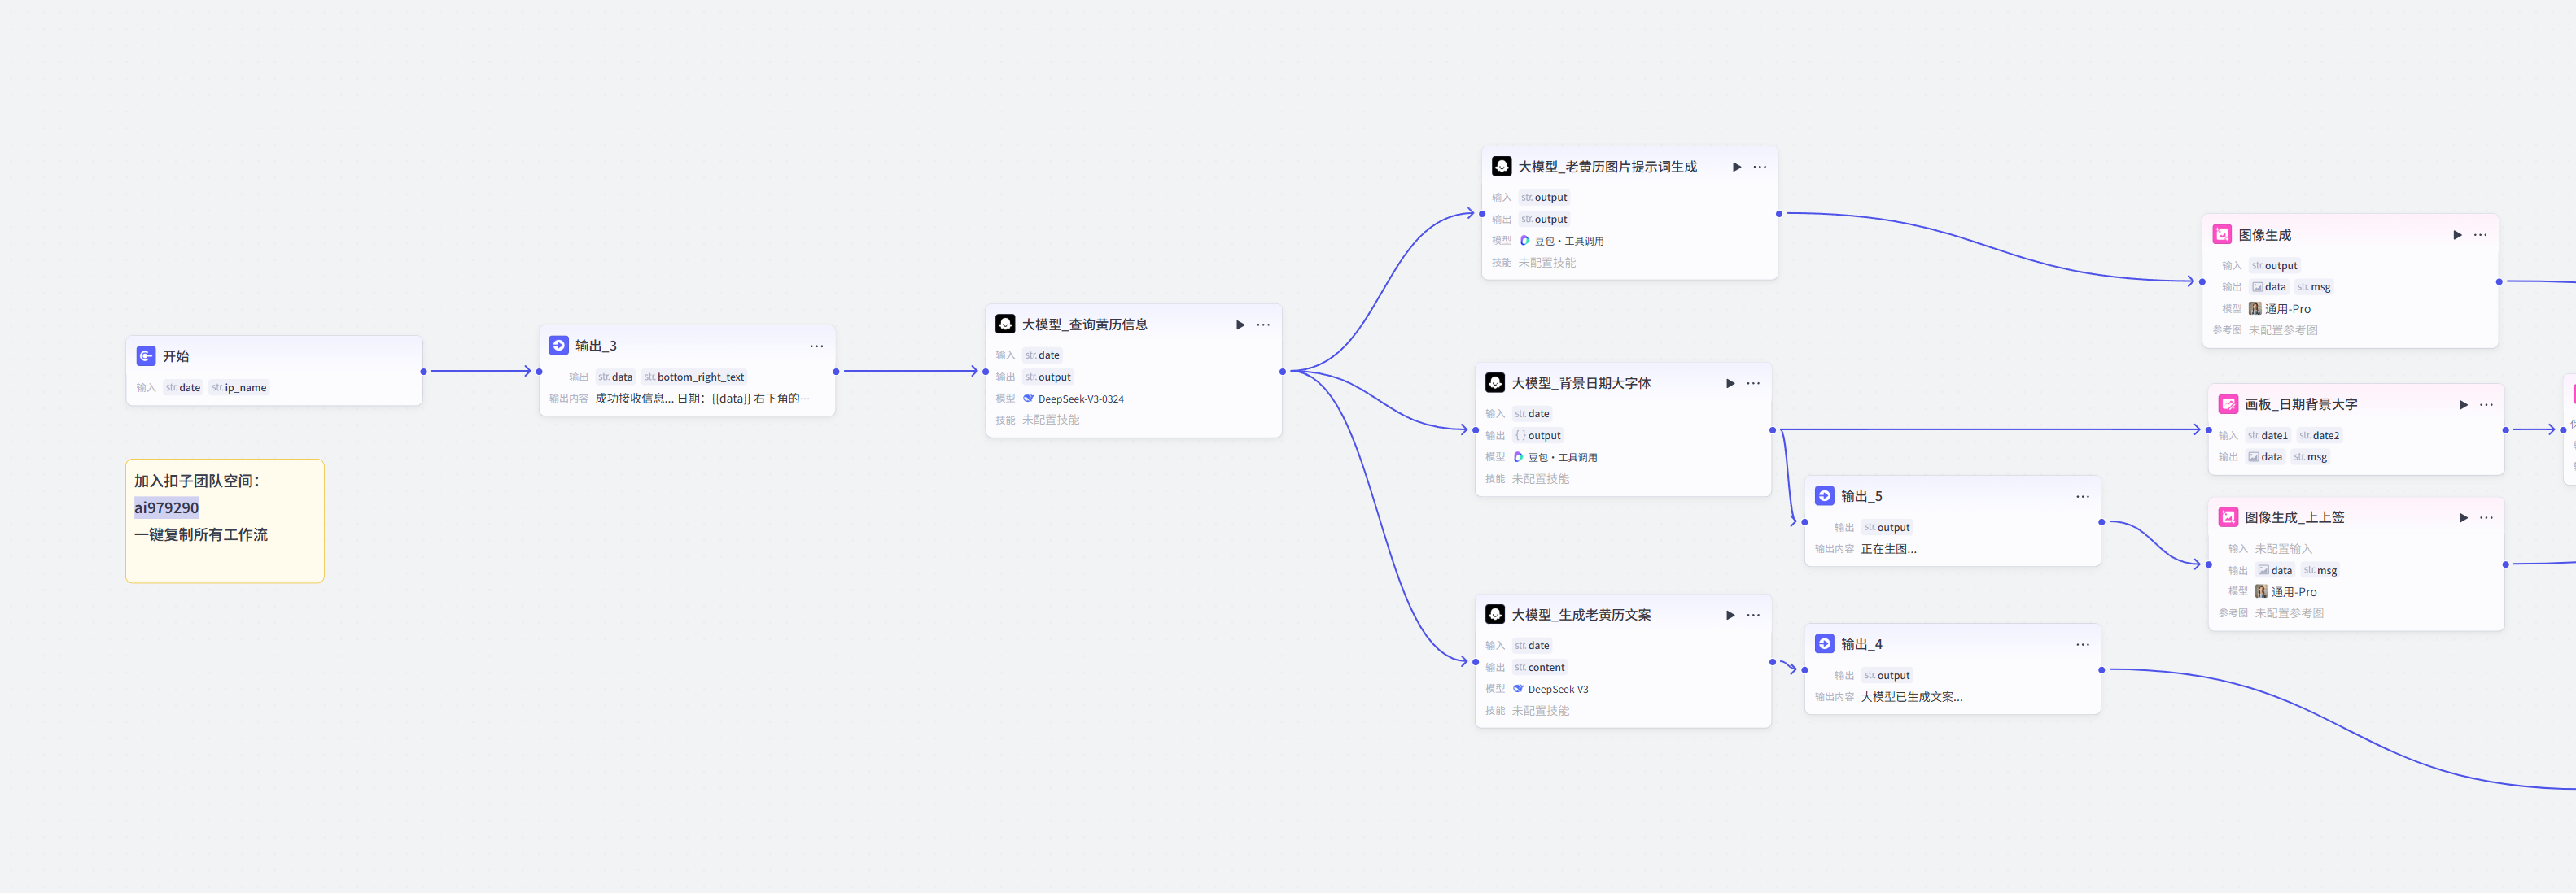
Task: Click the 输出_4 node's output connection port
Action: click(2101, 669)
